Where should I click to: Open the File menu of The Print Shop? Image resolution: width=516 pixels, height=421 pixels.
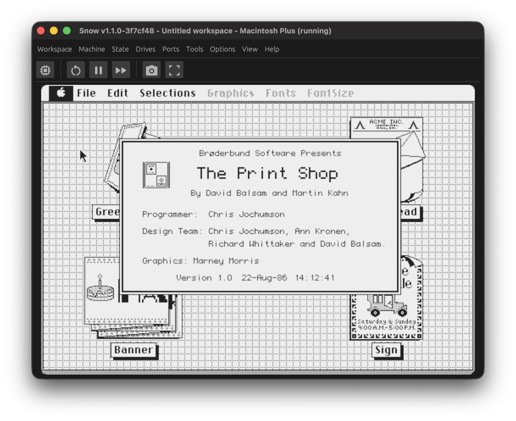click(x=86, y=93)
